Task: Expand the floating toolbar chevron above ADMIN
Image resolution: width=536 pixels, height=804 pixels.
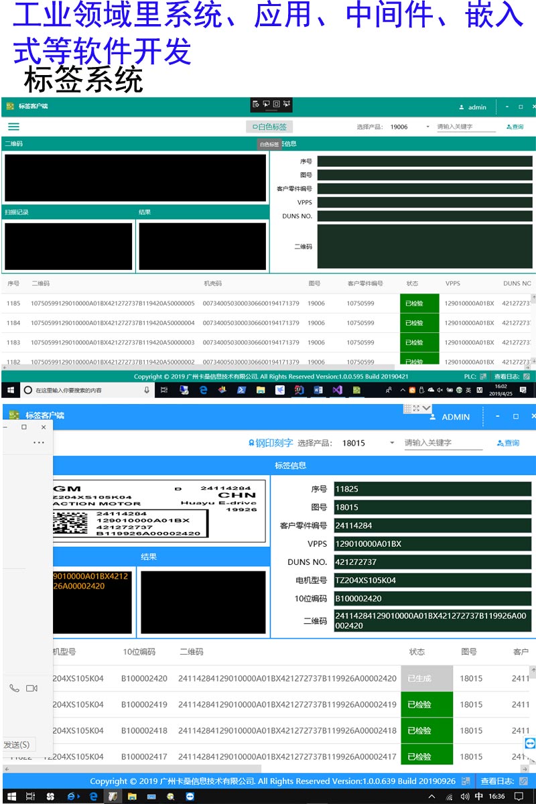Action: coord(426,408)
